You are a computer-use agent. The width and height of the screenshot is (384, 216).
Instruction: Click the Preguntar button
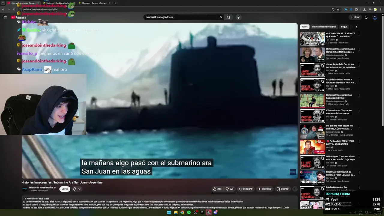pos(265,189)
